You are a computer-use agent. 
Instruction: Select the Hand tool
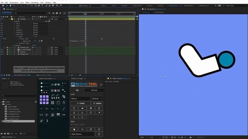tap(10, 5)
